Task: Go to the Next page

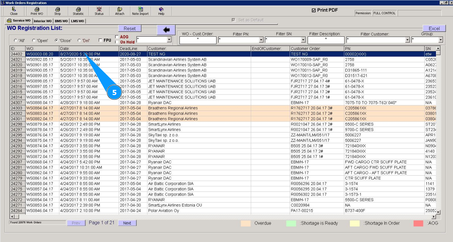Action: (127, 223)
